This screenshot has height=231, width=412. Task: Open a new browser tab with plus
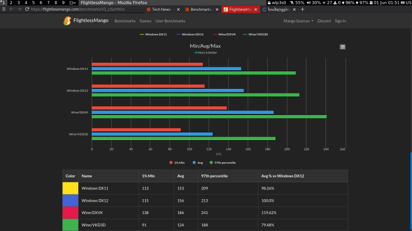(x=302, y=9)
